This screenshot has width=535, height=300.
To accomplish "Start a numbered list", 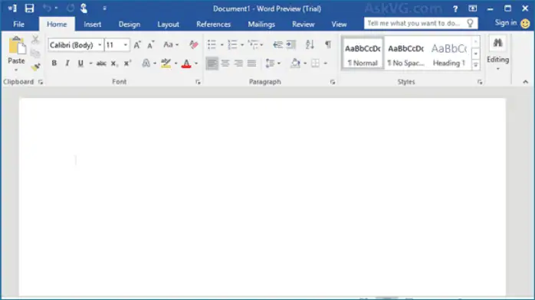I will pyautogui.click(x=232, y=44).
